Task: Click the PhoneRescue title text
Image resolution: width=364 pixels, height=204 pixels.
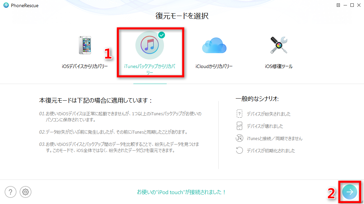Action: (24, 5)
